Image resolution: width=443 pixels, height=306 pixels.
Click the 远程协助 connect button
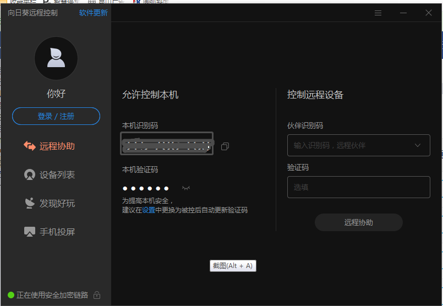click(358, 222)
